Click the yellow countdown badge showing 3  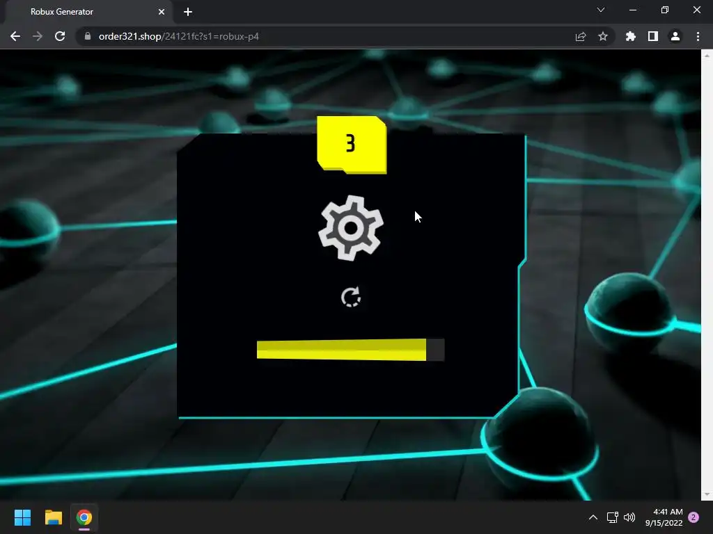(352, 145)
